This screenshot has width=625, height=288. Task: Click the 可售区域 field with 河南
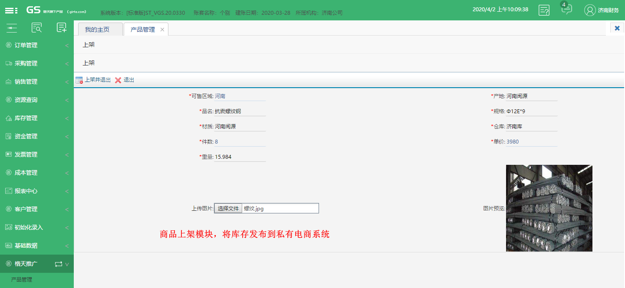click(240, 96)
